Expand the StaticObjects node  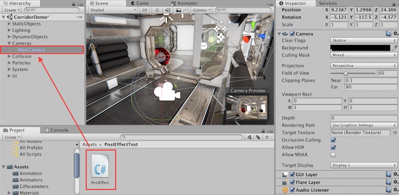pos(10,24)
